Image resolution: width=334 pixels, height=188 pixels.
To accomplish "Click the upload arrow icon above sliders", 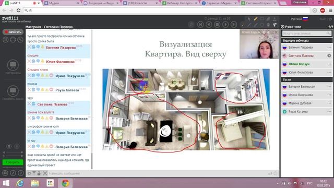I will point(17,146).
